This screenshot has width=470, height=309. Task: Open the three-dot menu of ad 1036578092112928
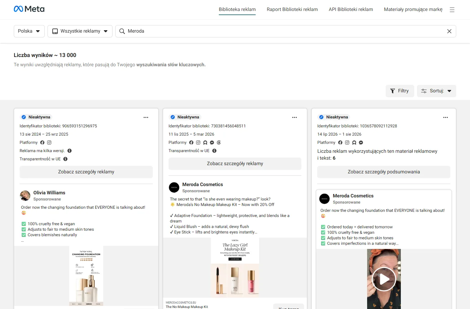(x=446, y=117)
